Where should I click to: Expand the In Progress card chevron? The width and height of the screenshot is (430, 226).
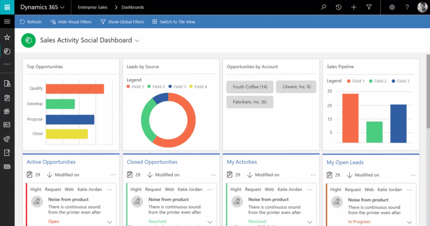click(x=410, y=222)
